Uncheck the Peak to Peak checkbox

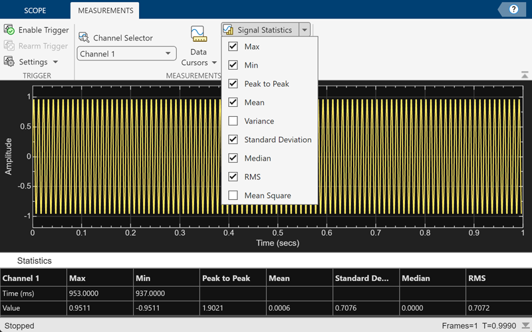coord(233,84)
